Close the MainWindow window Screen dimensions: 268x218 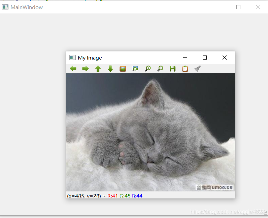pos(258,7)
